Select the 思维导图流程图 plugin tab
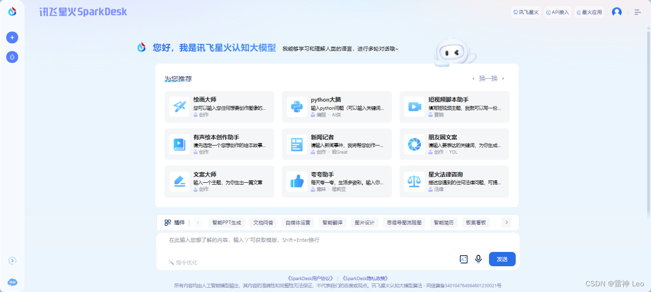The image size is (651, 292). [x=404, y=222]
